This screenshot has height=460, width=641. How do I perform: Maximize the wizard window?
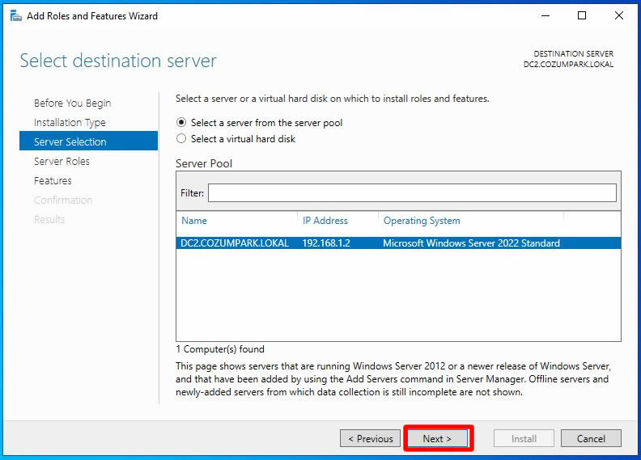coord(582,15)
